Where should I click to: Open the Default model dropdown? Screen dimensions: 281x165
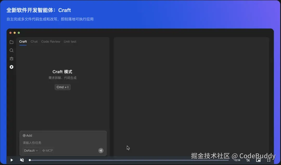click(31, 150)
